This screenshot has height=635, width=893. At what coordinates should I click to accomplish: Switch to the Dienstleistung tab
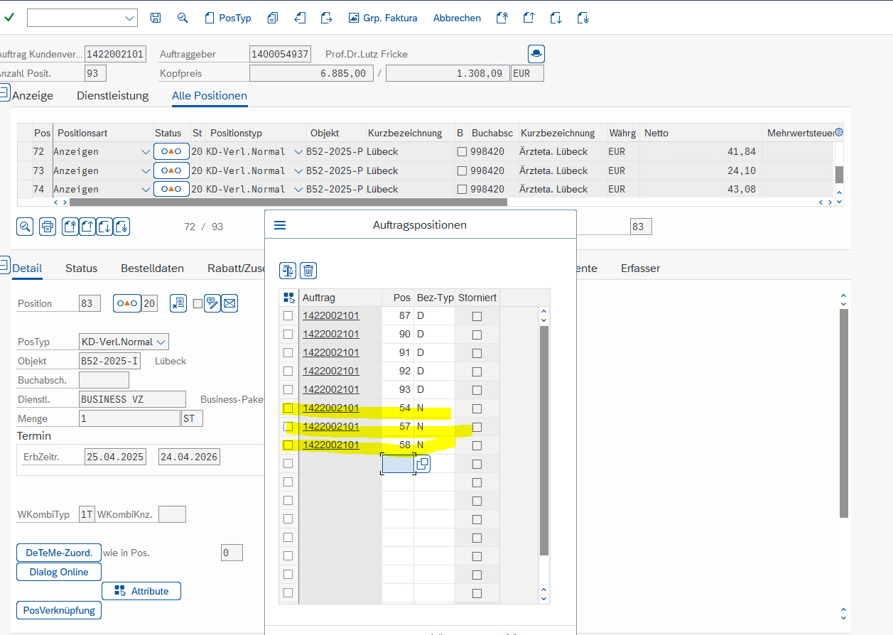point(112,95)
